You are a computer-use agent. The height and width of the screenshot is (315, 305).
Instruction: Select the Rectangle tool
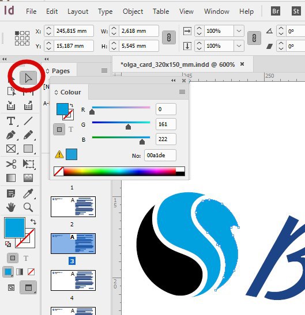28,149
